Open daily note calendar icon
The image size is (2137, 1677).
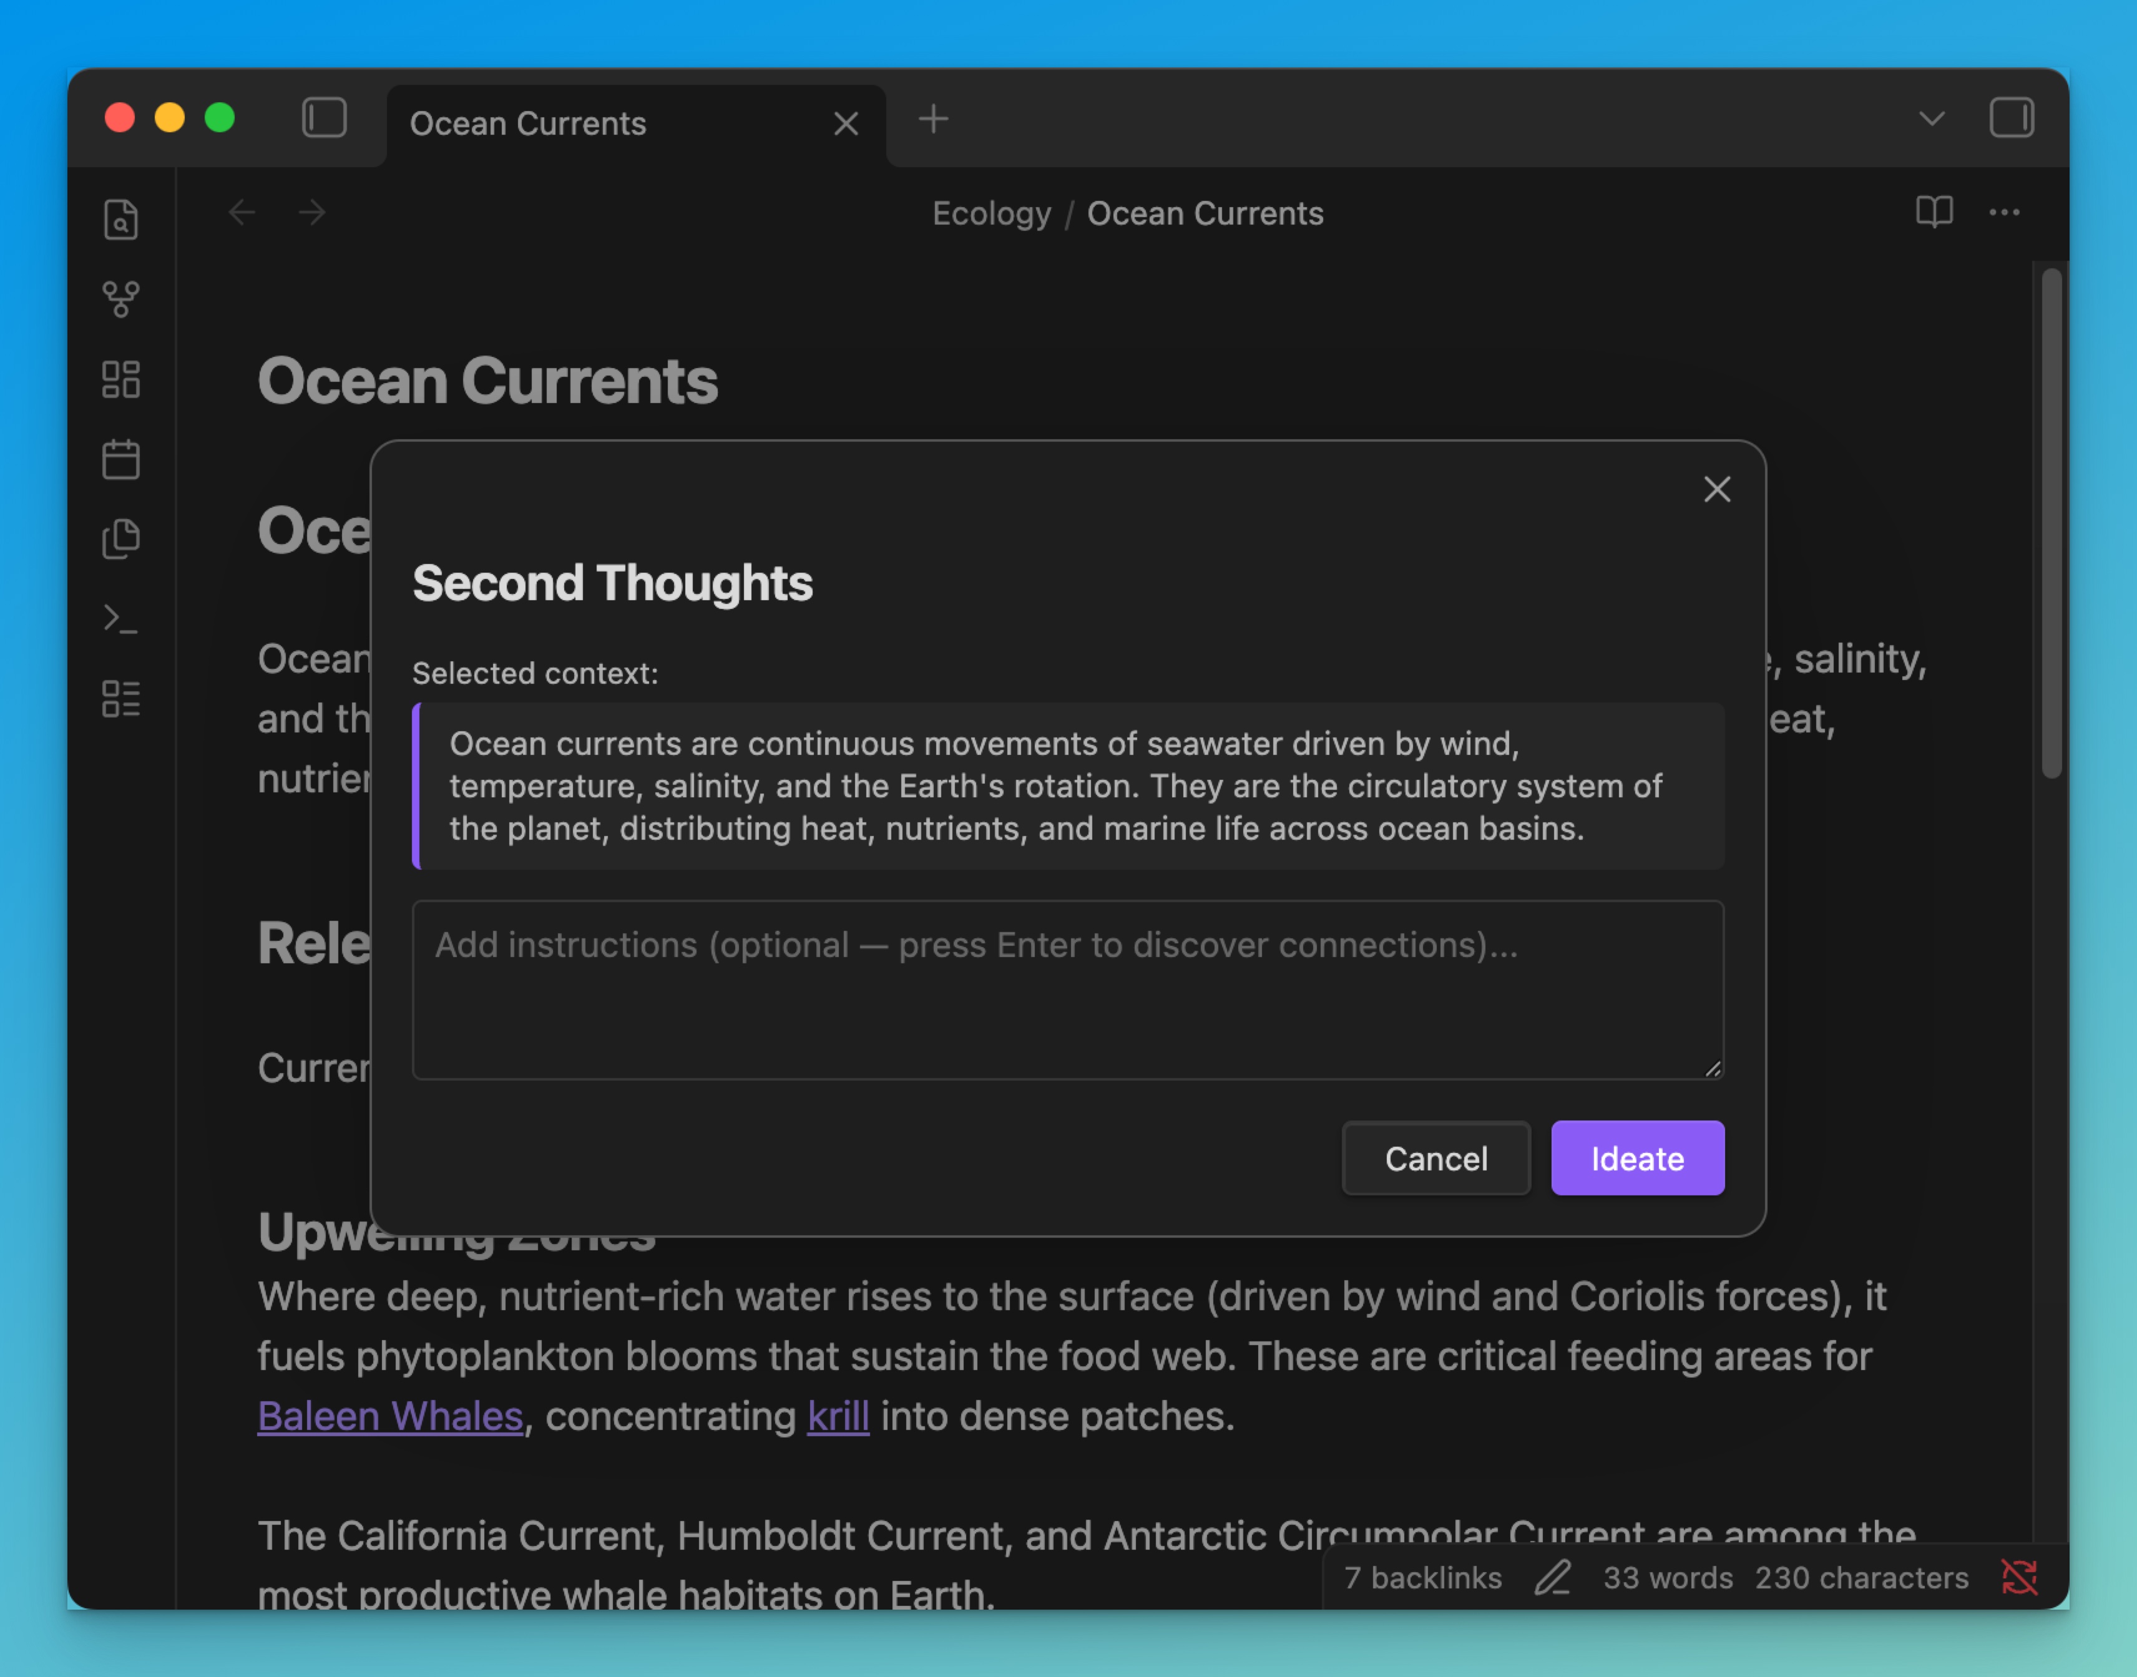pos(121,459)
